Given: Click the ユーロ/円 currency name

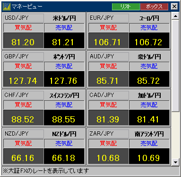Looking at the screenshot, I should 149,18.
